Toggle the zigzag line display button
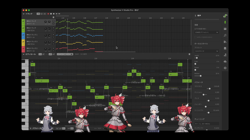 62,54
